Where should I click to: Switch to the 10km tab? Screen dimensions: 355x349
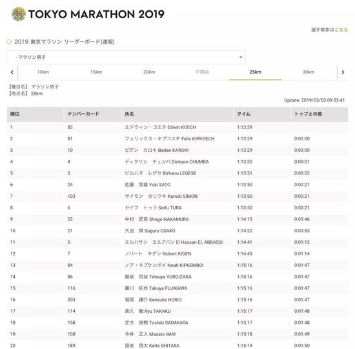tap(43, 72)
